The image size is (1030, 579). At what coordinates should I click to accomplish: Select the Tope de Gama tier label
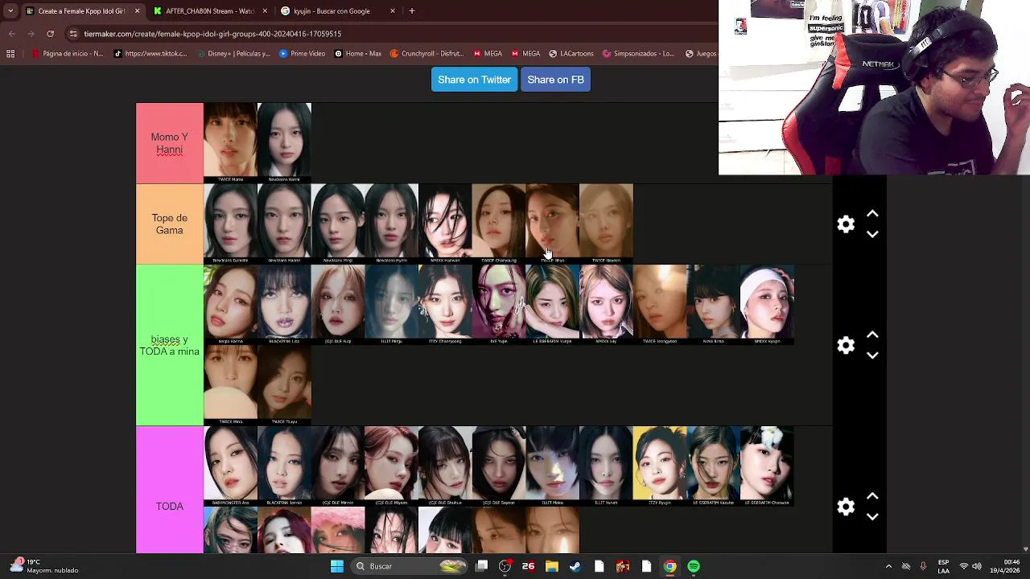coord(170,224)
